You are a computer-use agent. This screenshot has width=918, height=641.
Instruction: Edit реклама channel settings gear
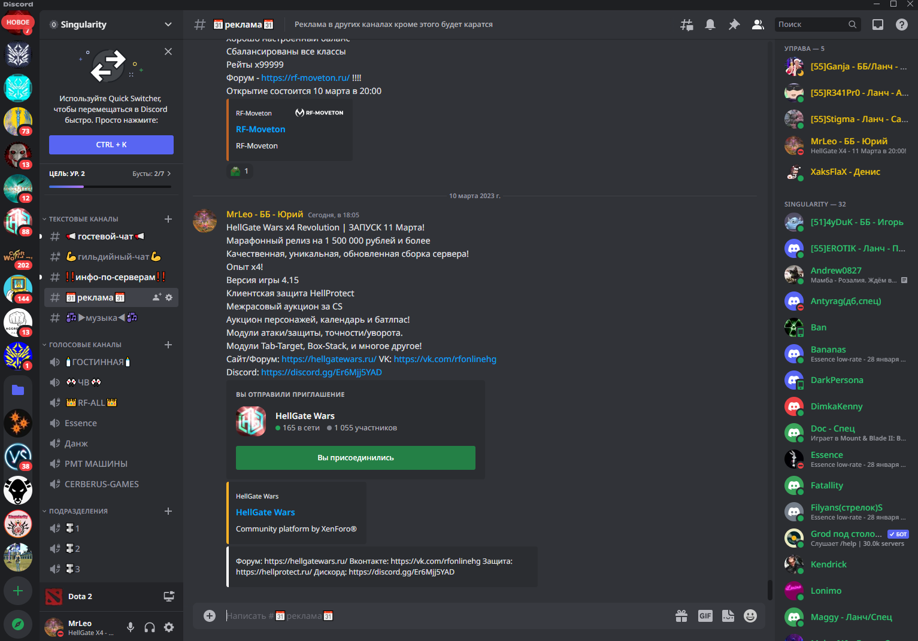coord(169,297)
